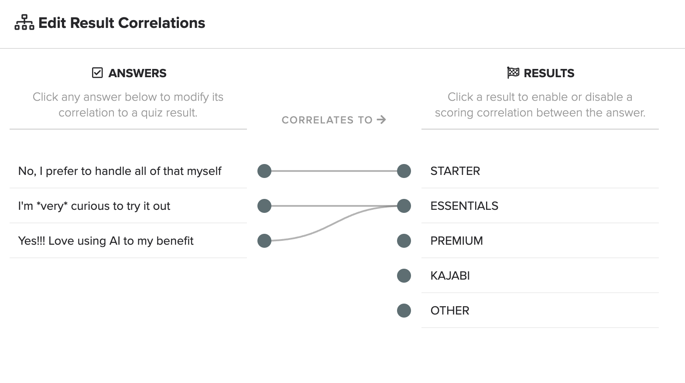
Task: Click the connector dot left of ESSENTIALS
Action: click(404, 206)
